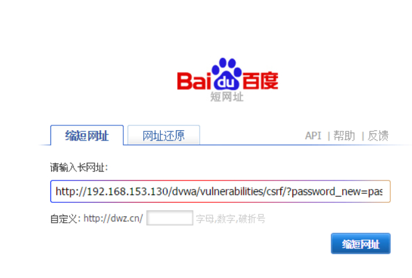Click the blue 缩短网址 submit button
Image resolution: width=412 pixels, height=278 pixels.
[360, 243]
